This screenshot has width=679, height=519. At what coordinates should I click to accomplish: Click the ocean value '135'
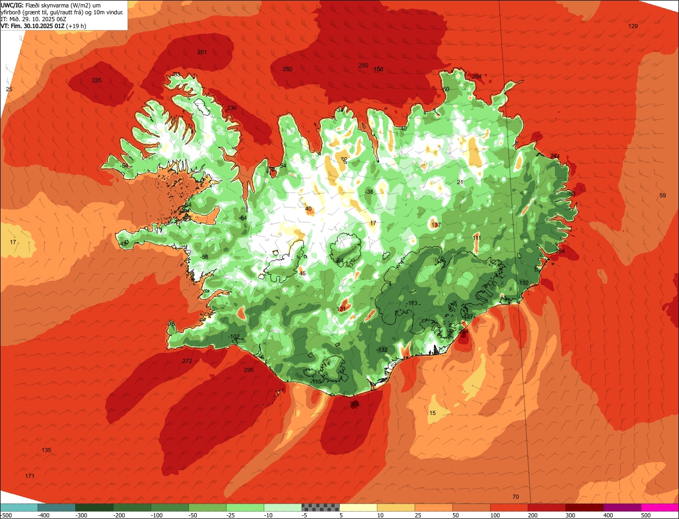pyautogui.click(x=46, y=450)
